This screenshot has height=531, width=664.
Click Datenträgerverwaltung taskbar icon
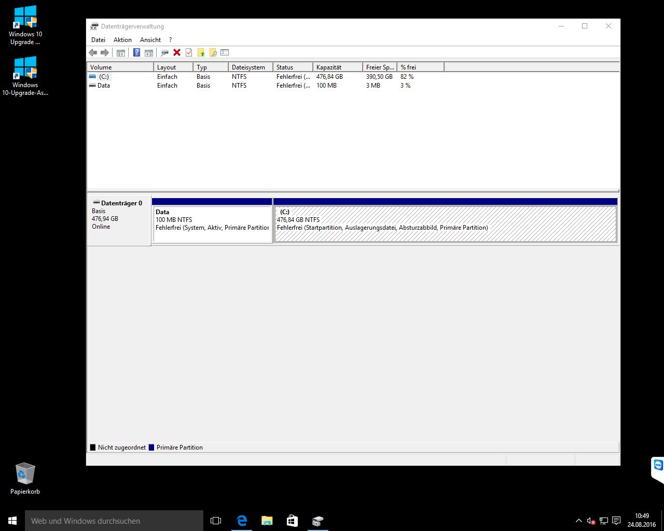317,521
